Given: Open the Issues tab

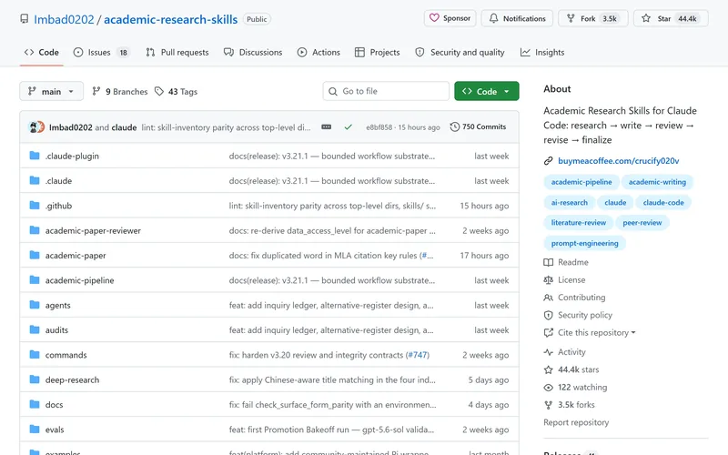Looking at the screenshot, I should pyautogui.click(x=101, y=52).
